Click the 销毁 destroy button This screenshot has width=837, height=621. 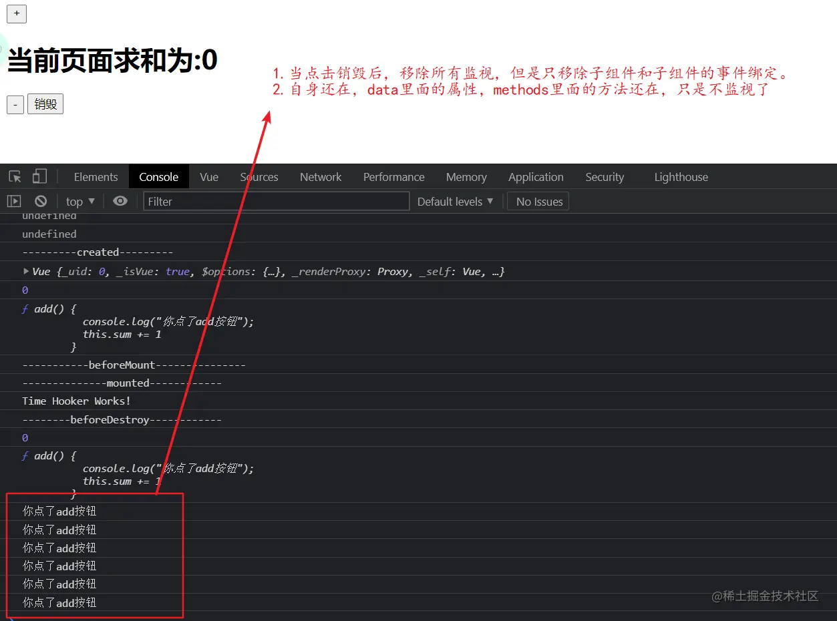[45, 104]
